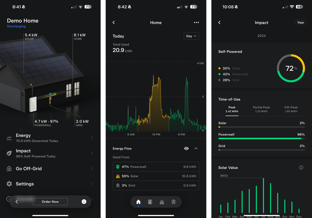This screenshot has height=218, width=312.
Task: Click the Order Now button
Action: [x=50, y=202]
